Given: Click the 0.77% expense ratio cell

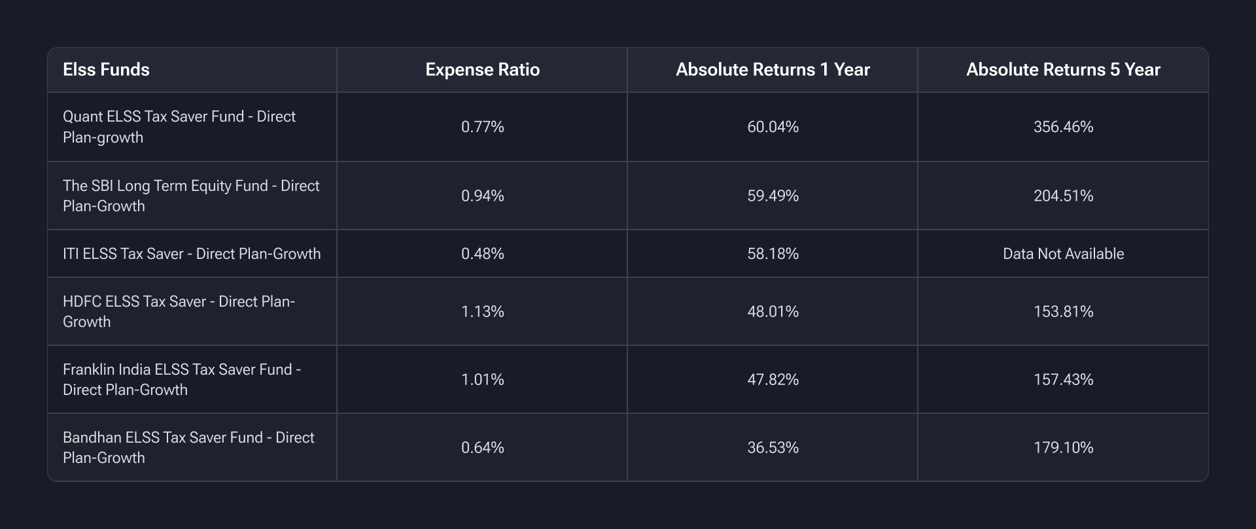Looking at the screenshot, I should pos(482,127).
